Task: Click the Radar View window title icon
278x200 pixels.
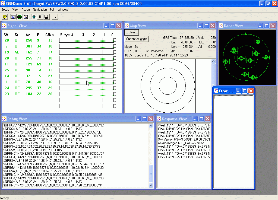Action: (221, 26)
